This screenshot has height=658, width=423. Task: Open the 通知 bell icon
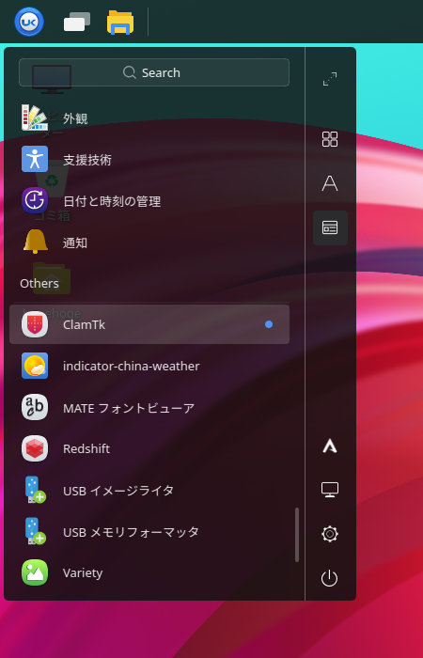tap(35, 243)
